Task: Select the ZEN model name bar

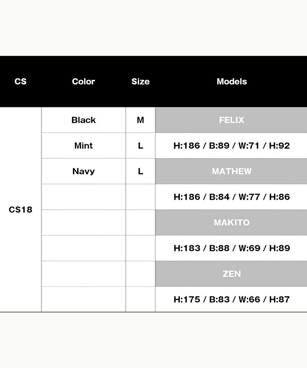Action: (x=231, y=274)
